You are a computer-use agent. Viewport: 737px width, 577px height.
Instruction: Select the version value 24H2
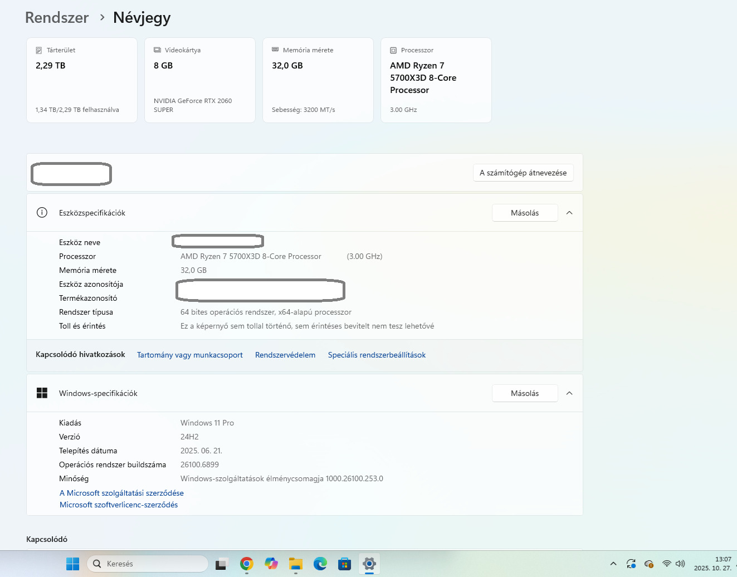coord(189,437)
